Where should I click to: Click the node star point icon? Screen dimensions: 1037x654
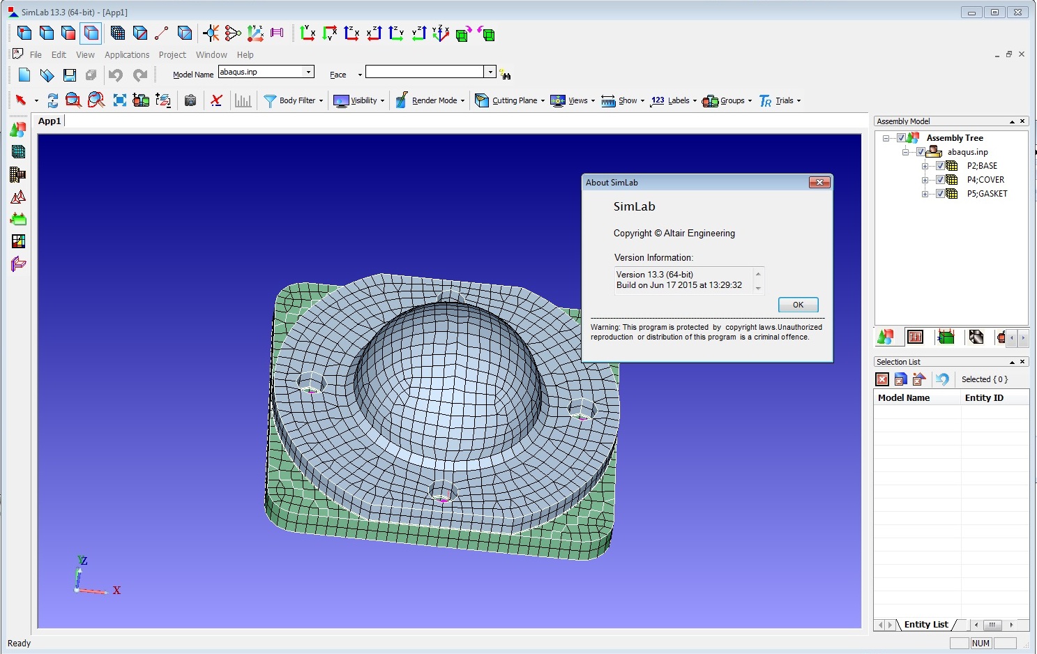coord(211,33)
